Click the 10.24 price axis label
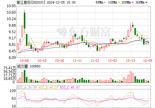The image size is (155, 108). (11, 19)
